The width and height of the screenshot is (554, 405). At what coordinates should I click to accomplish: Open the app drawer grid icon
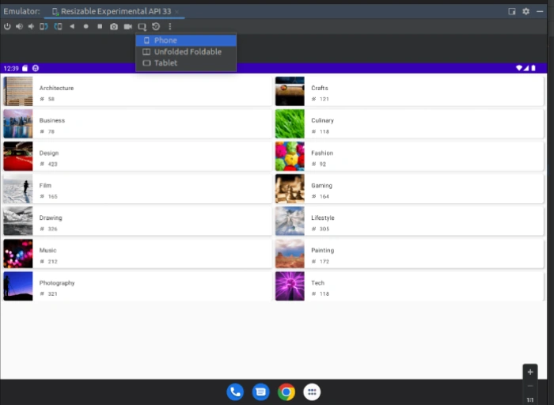312,392
